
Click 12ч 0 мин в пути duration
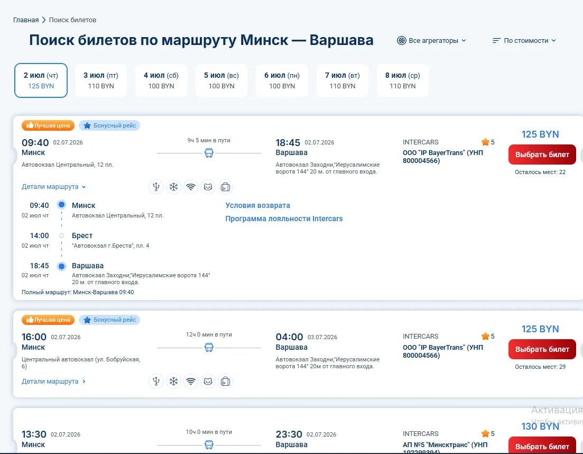point(209,334)
